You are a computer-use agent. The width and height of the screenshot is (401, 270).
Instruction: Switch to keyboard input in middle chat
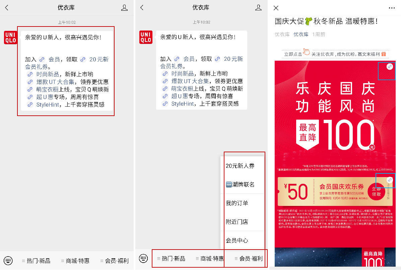point(143,258)
